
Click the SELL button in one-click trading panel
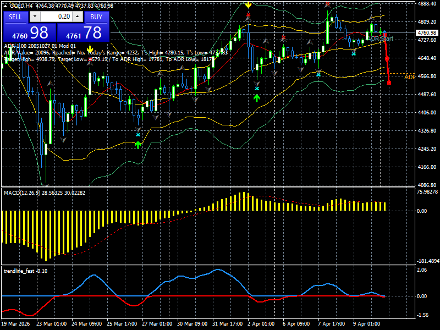click(x=15, y=17)
